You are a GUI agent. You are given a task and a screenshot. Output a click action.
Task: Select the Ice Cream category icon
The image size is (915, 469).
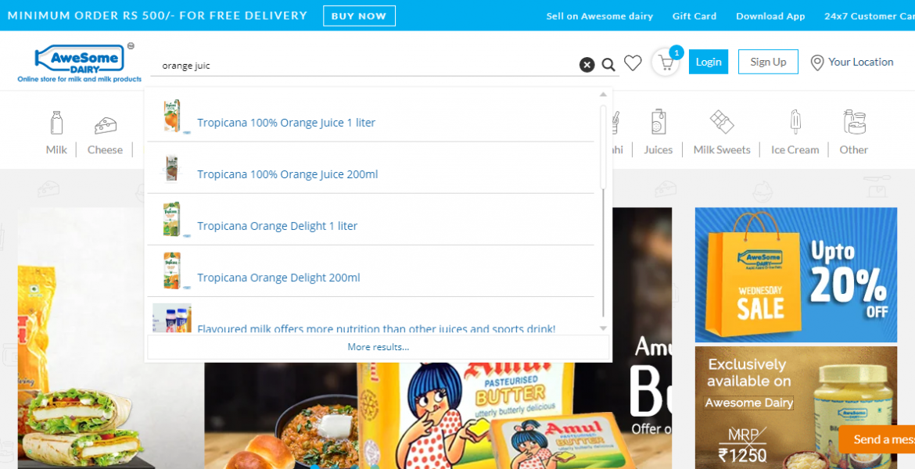point(795,123)
